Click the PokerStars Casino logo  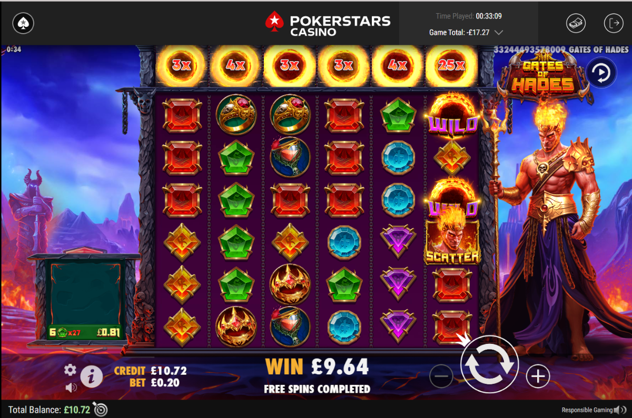(328, 24)
